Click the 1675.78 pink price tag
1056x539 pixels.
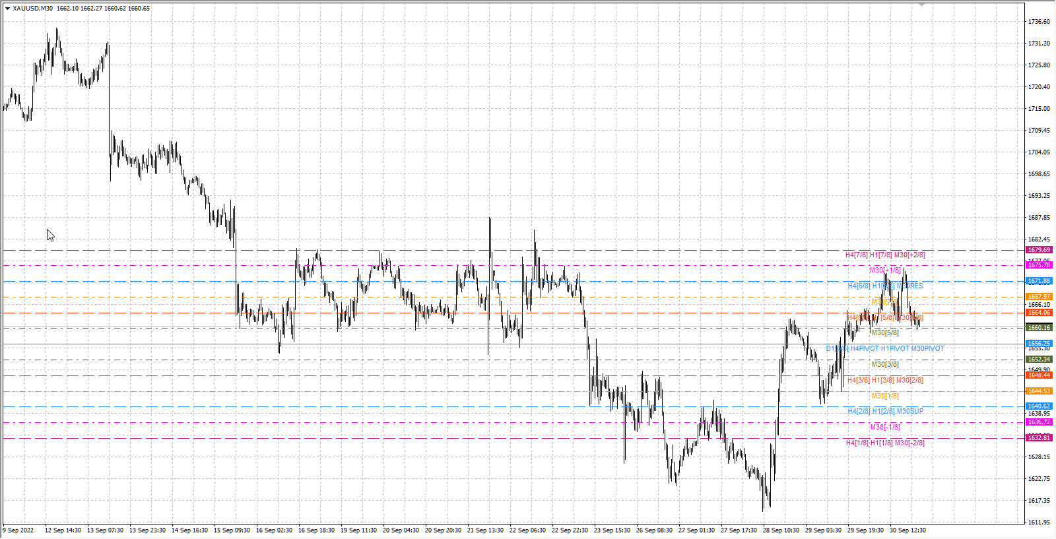[1039, 265]
